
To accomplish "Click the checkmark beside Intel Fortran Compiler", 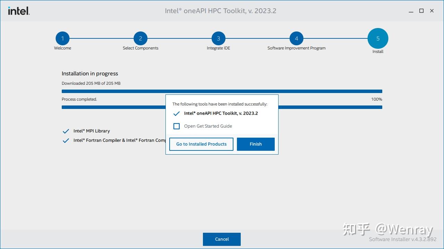I will coord(66,140).
